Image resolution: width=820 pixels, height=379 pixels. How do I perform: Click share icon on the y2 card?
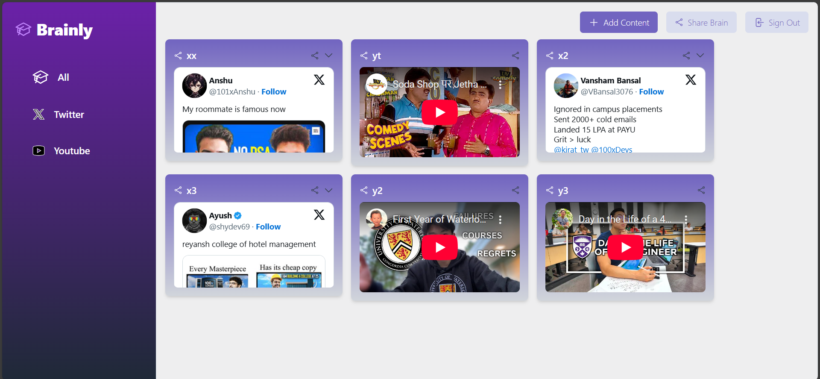pos(515,191)
